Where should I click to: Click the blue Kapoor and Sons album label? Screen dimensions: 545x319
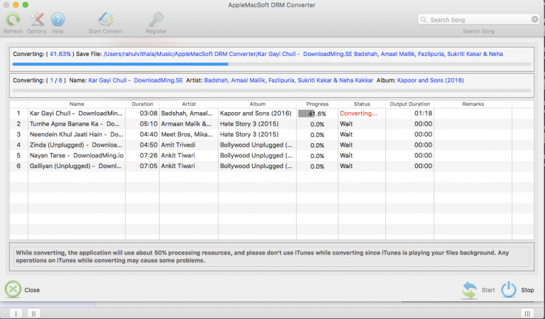click(x=430, y=81)
